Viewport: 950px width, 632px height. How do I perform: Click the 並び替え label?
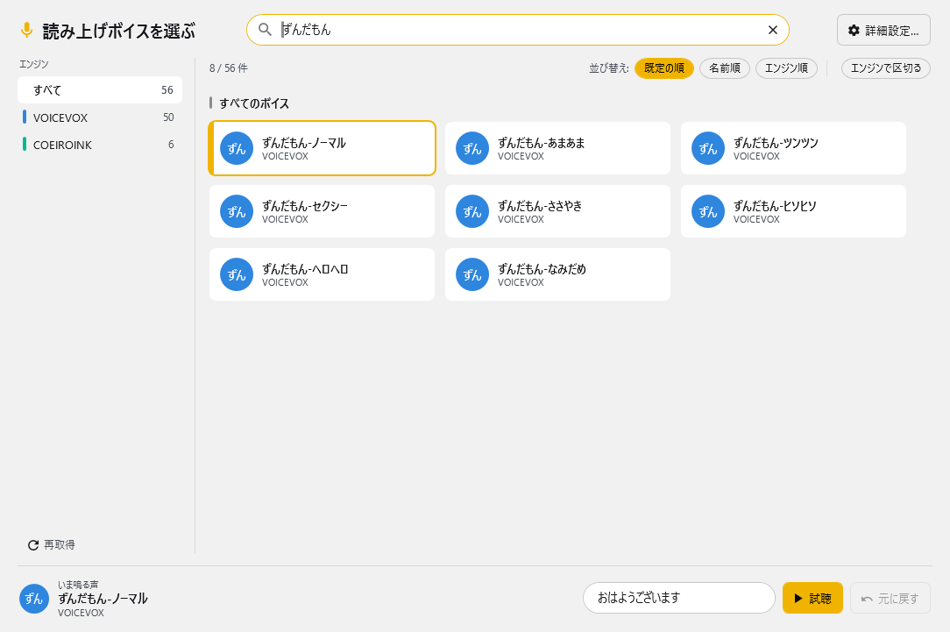pyautogui.click(x=609, y=67)
